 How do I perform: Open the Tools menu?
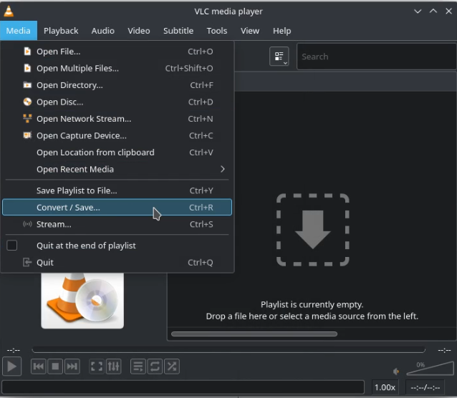217,30
